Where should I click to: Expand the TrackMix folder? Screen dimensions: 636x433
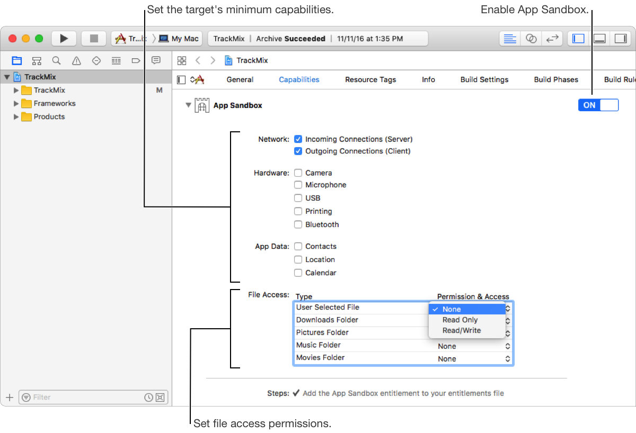click(16, 91)
